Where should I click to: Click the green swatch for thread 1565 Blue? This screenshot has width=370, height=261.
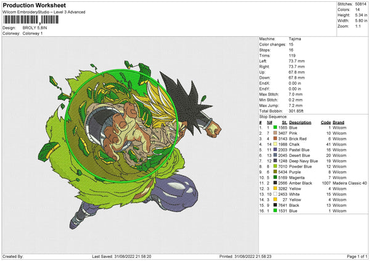275,127
